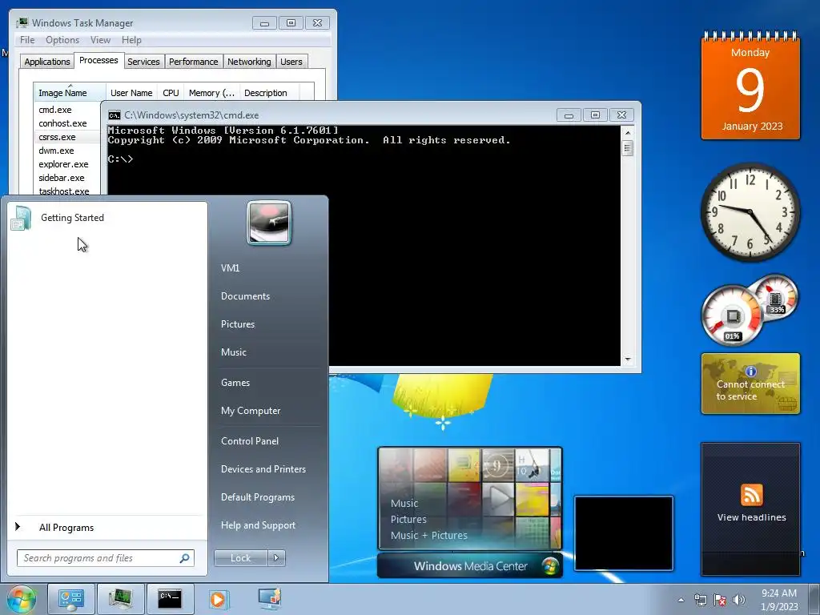Sort by Image Name column header
This screenshot has width=820, height=615.
tap(70, 93)
